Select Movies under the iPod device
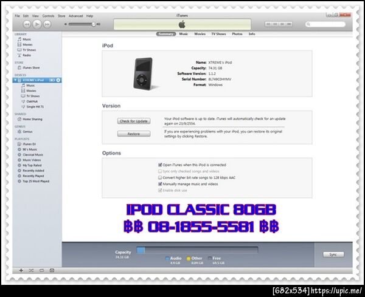 click(x=29, y=91)
